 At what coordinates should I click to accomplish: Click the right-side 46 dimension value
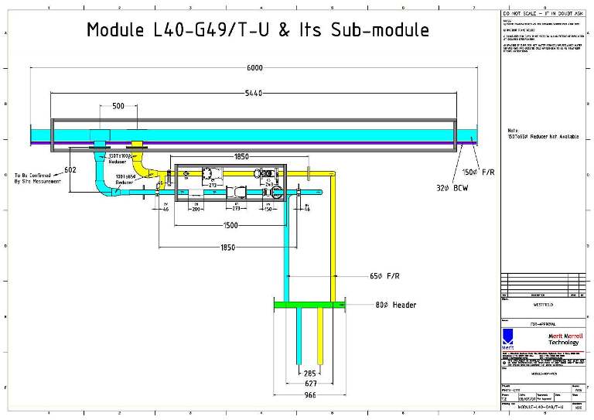(307, 209)
